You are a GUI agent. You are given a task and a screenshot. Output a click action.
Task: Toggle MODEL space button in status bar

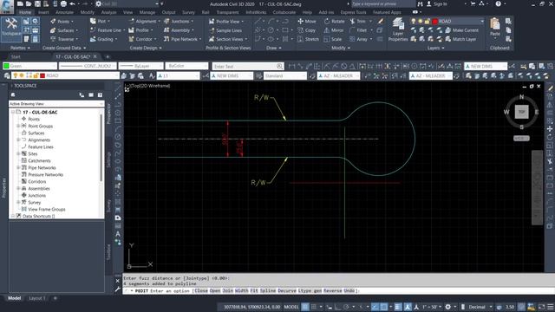tap(291, 307)
